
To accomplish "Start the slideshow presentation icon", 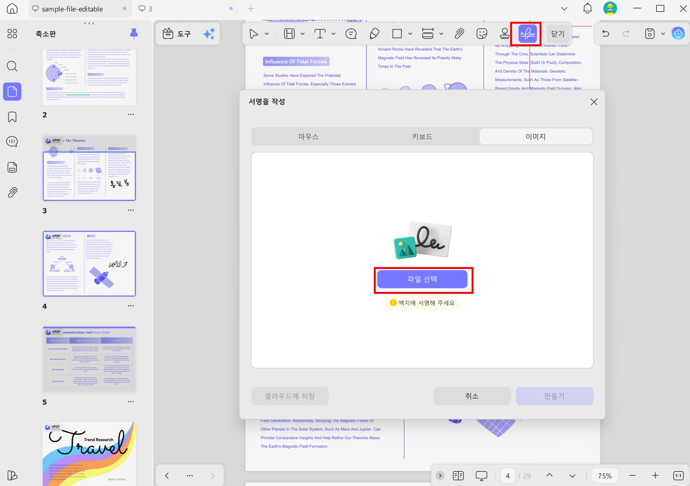I will pyautogui.click(x=482, y=476).
